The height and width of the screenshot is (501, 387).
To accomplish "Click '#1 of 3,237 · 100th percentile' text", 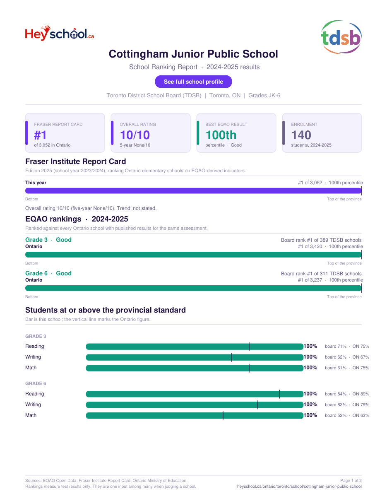I will 330,280.
